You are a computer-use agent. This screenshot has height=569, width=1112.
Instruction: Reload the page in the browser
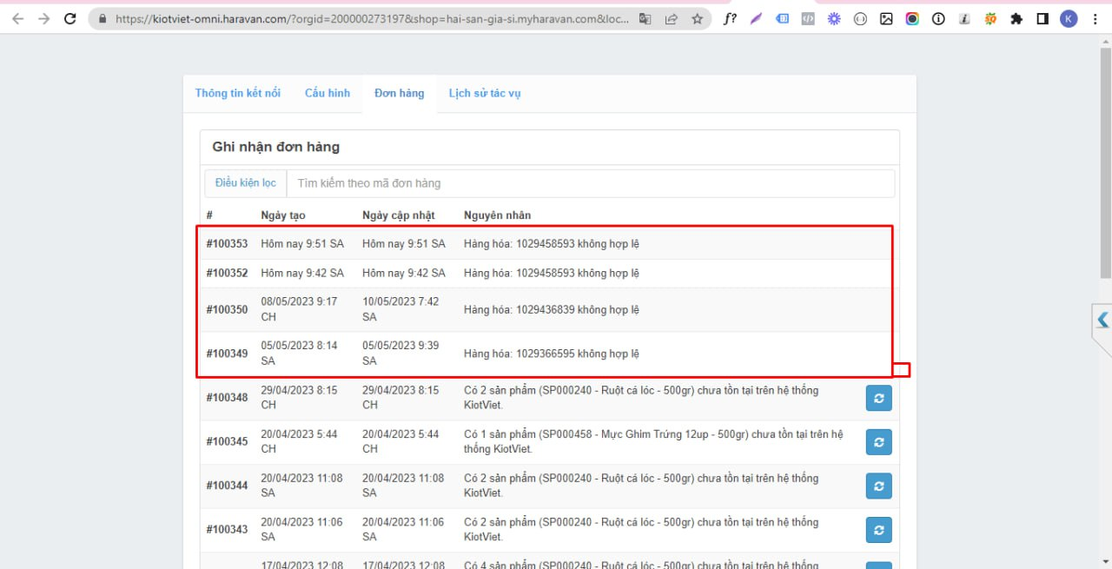click(x=70, y=19)
